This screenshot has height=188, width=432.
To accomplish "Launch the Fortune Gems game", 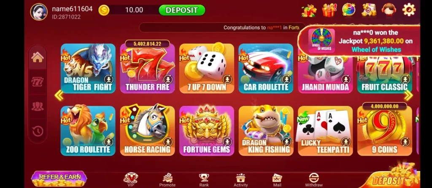I will pos(206,131).
